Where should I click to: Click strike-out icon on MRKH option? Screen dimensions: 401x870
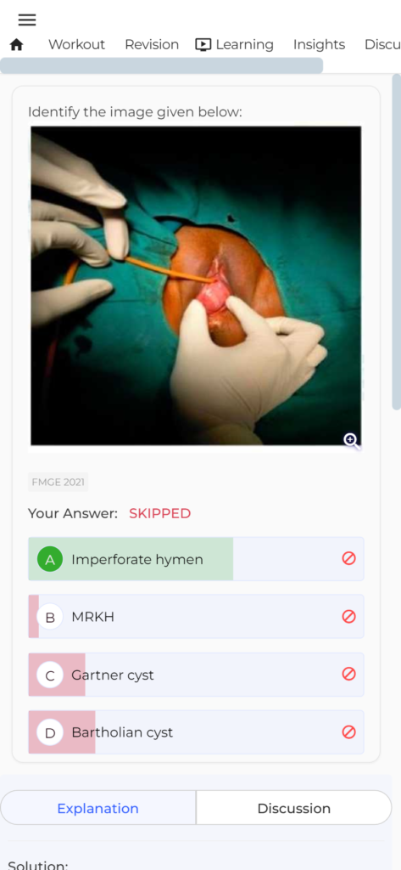coord(349,617)
